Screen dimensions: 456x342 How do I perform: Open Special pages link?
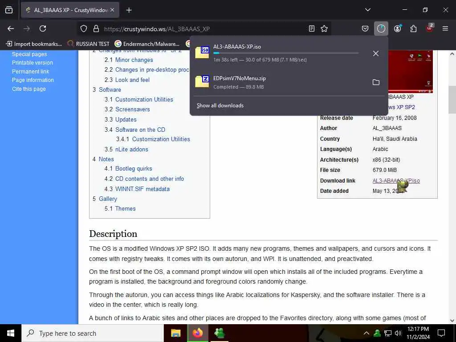[x=29, y=54]
